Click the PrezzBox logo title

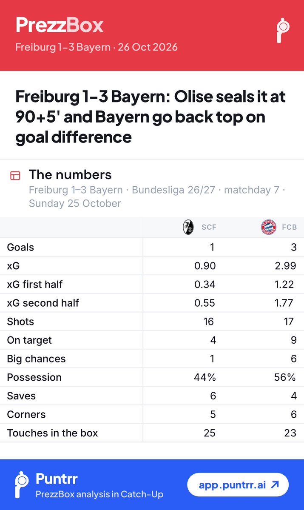pos(60,25)
